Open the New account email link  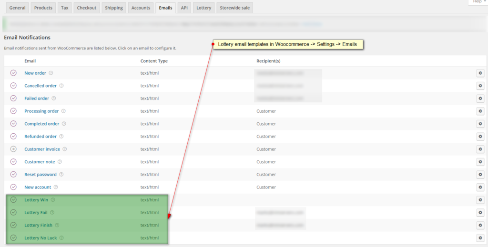click(38, 187)
